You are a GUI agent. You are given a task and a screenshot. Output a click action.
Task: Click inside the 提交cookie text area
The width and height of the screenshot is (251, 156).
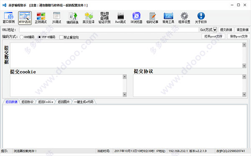(x=67, y=86)
